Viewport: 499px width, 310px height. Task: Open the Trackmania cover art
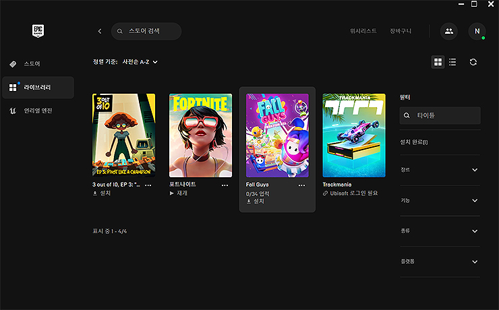point(354,135)
